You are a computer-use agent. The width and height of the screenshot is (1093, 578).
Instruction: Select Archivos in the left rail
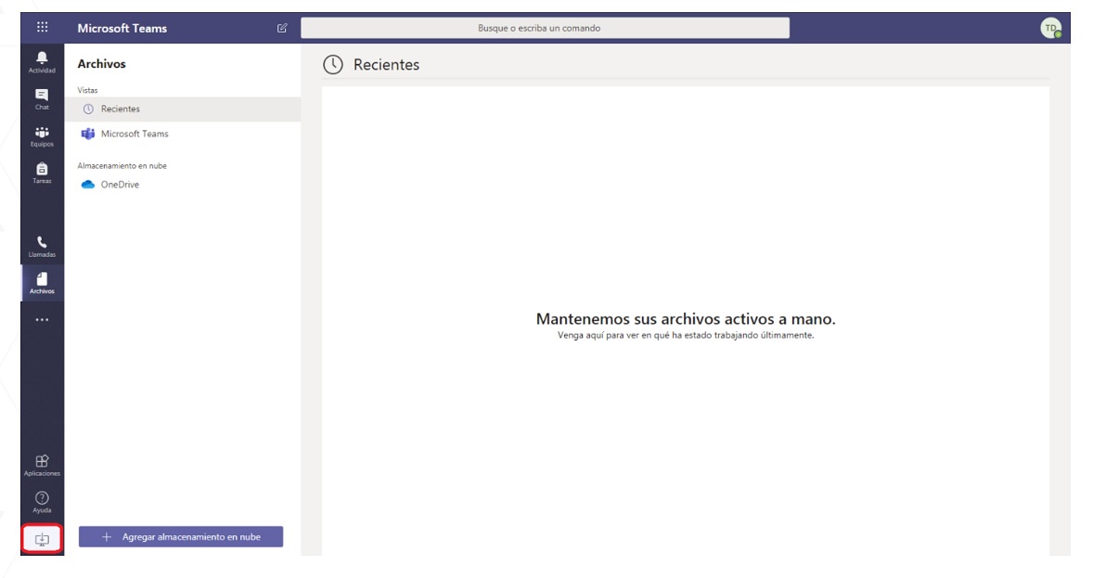[42, 283]
